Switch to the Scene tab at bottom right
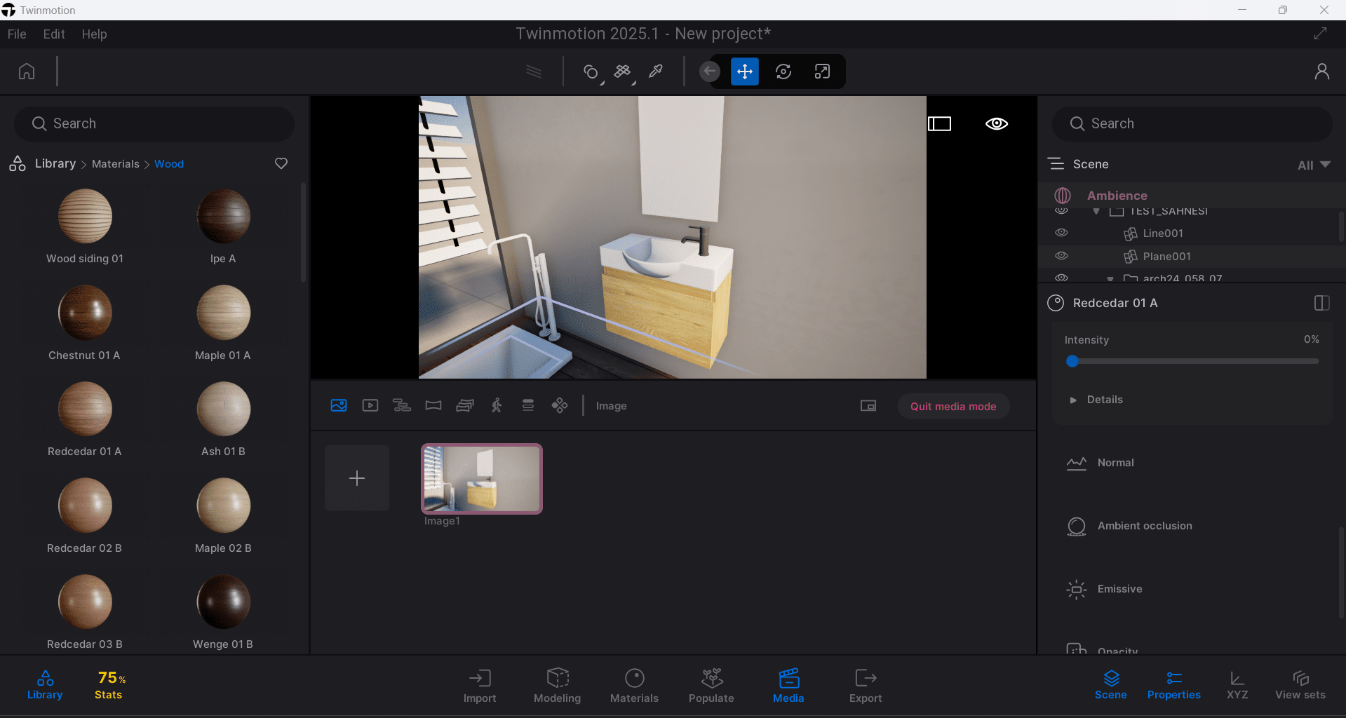Screen dimensions: 1346x718 pos(1110,685)
